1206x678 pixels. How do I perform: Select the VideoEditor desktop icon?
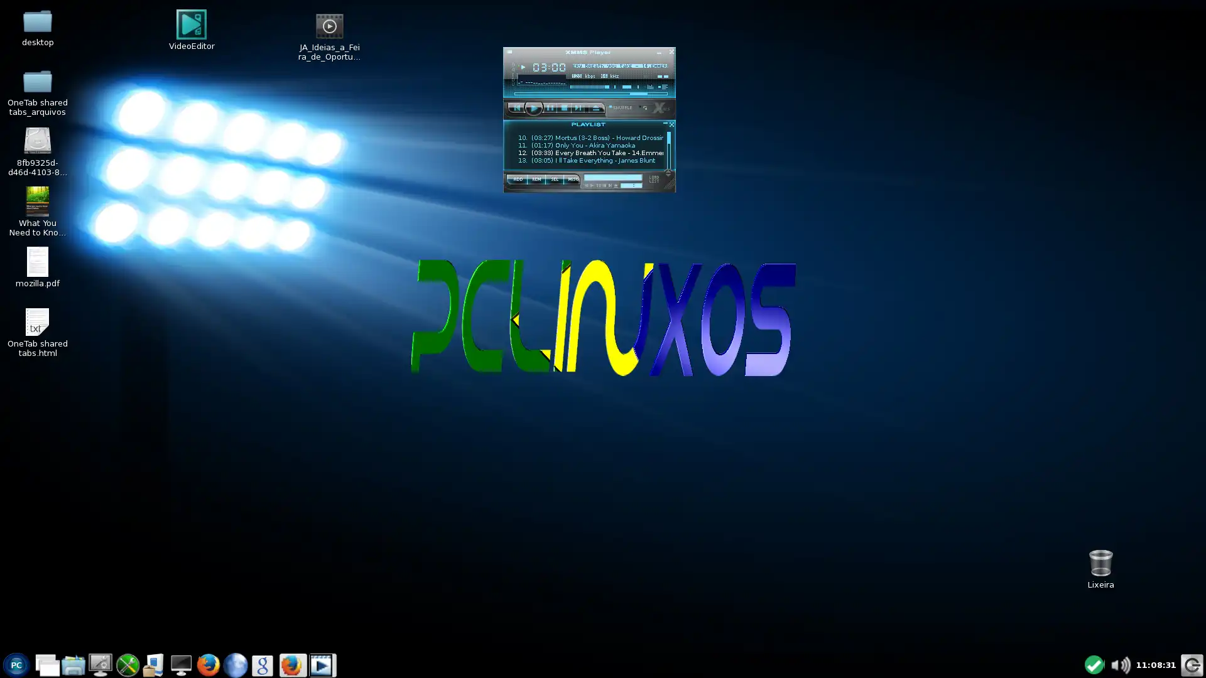[192, 30]
